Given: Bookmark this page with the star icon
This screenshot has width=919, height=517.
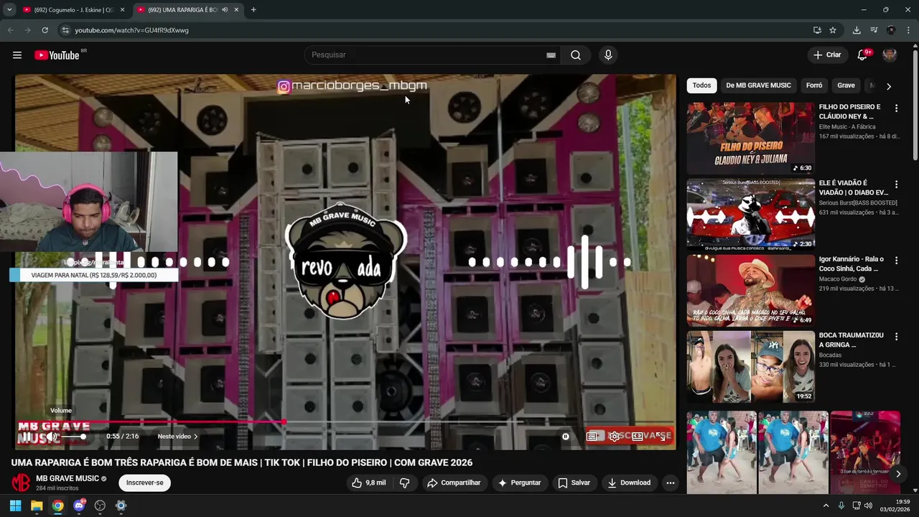Looking at the screenshot, I should [x=833, y=30].
